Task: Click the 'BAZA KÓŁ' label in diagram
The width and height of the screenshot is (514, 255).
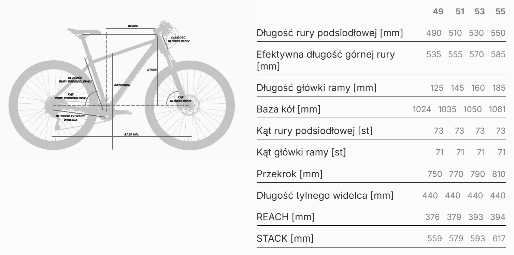Action: pos(131,134)
